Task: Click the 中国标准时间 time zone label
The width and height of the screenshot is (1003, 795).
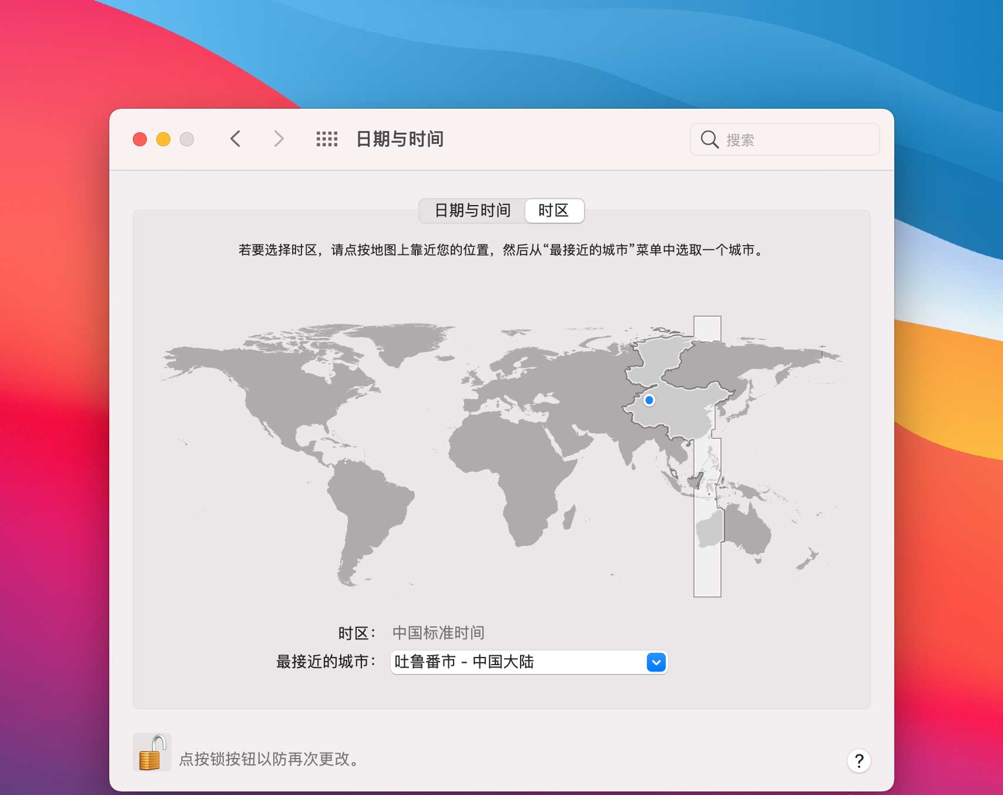Action: pyautogui.click(x=438, y=633)
